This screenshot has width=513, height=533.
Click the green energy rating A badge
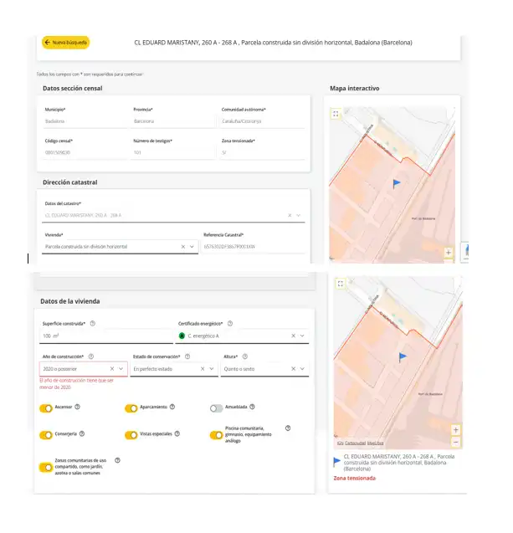pyautogui.click(x=182, y=336)
